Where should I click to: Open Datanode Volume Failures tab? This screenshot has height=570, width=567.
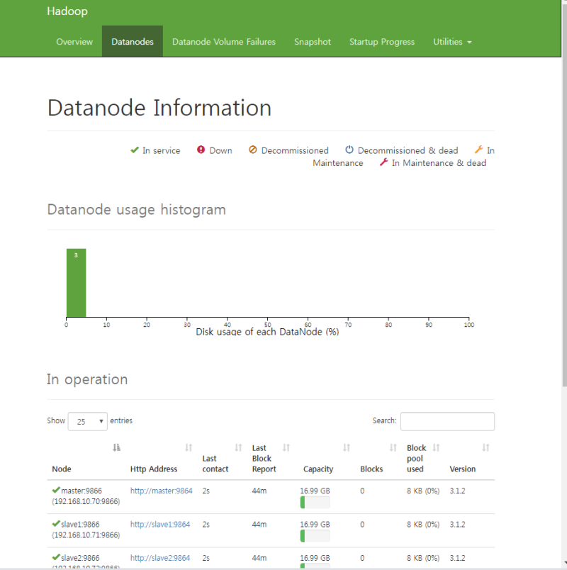point(224,42)
